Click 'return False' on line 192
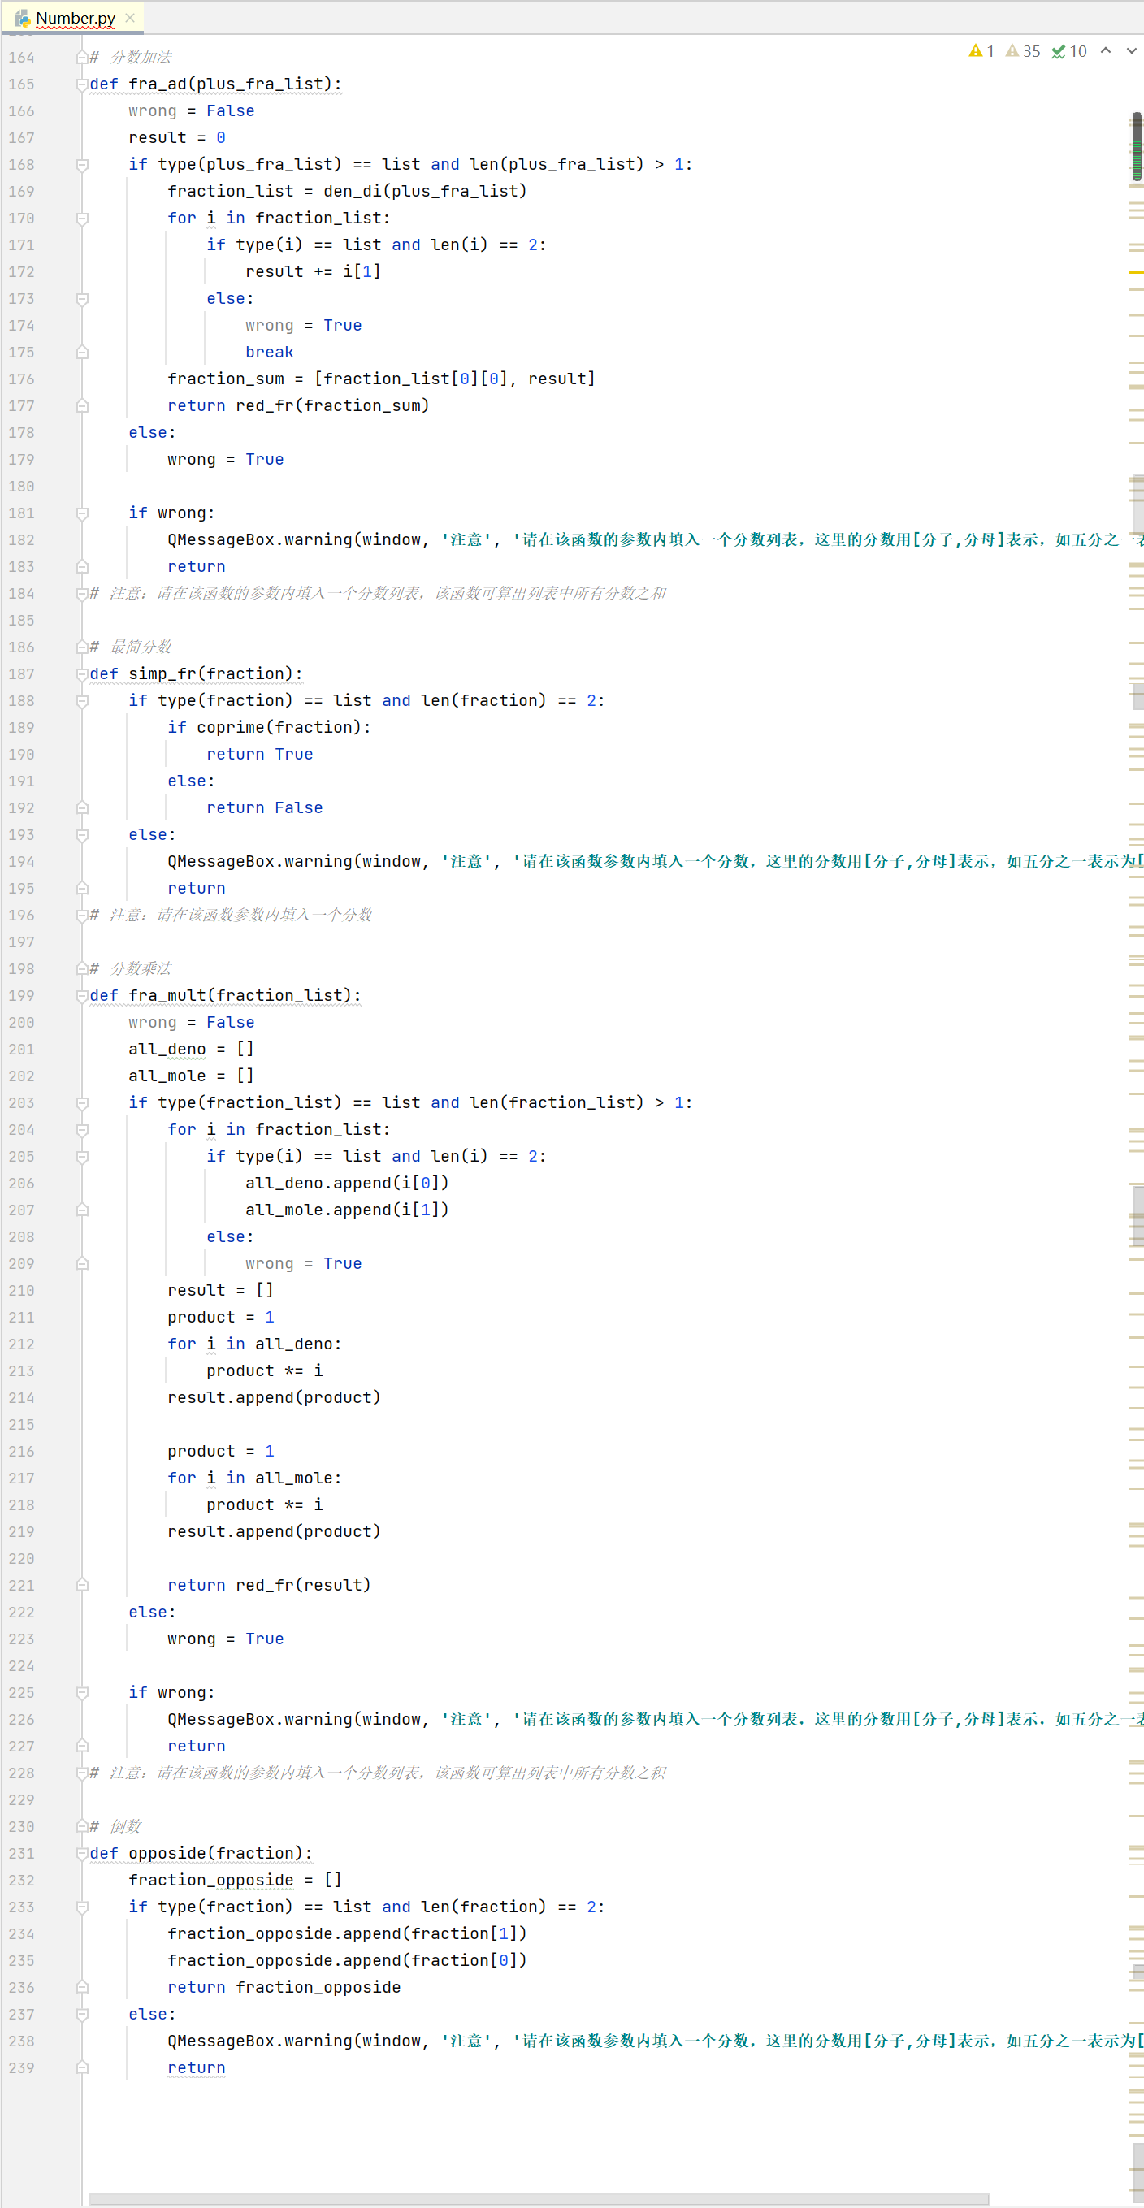Screen dimensions: 1144x2208 click(264, 808)
